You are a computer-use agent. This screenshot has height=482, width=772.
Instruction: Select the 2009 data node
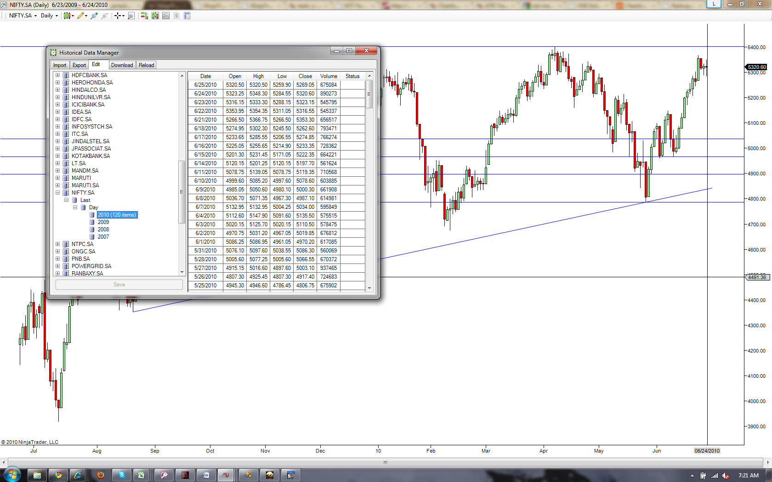coord(103,222)
